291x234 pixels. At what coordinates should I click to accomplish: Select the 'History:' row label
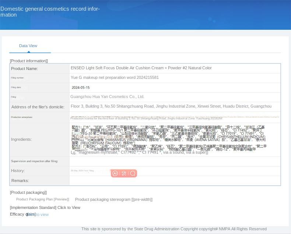click(18, 171)
